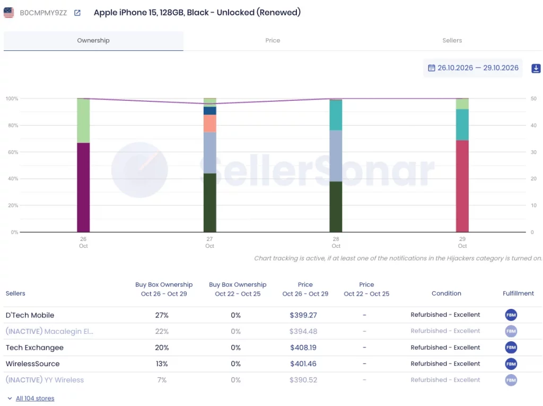Switch to the Price tab
This screenshot has height=406, width=543.
tap(273, 40)
